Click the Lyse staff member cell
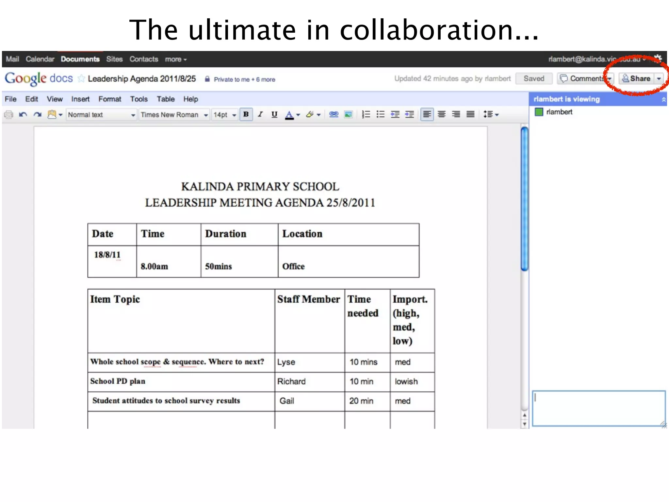 coord(310,362)
